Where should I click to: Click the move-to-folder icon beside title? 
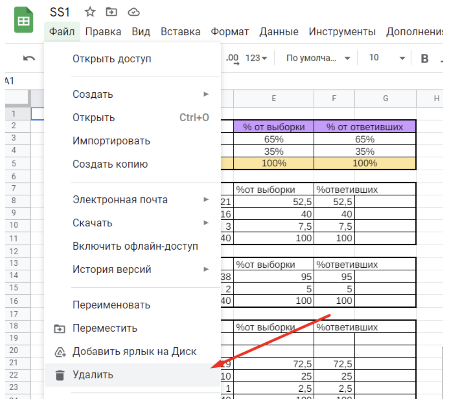pos(111,12)
